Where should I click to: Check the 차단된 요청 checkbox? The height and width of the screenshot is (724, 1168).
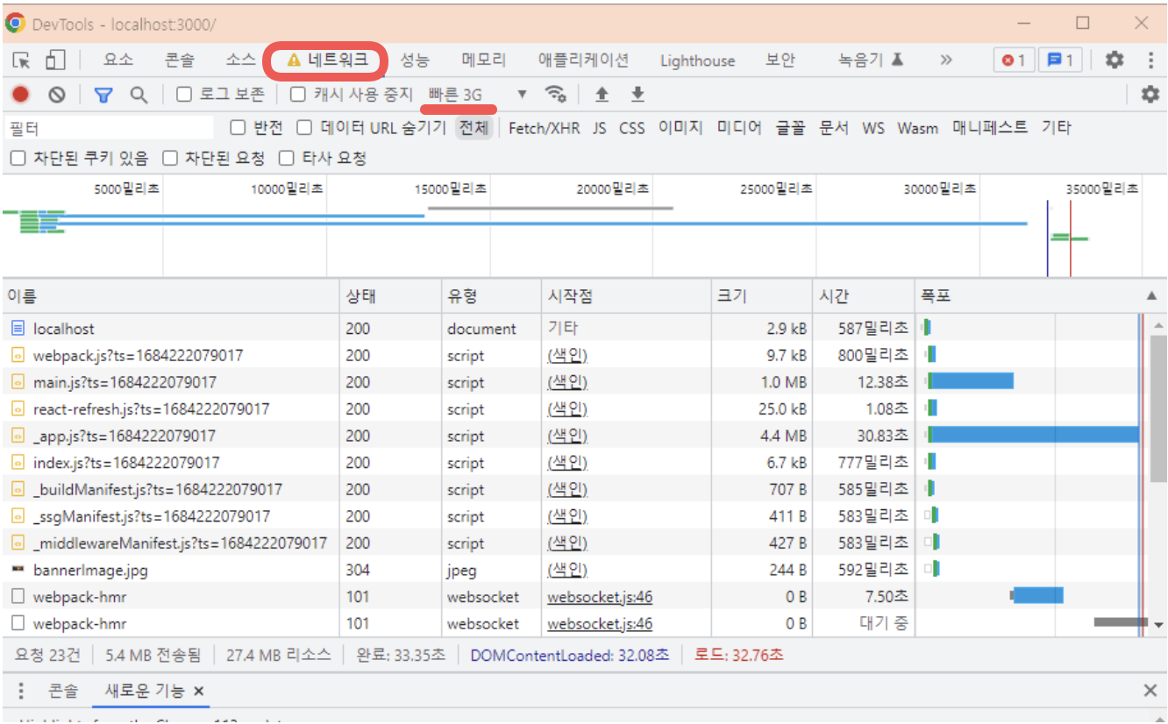pos(170,159)
